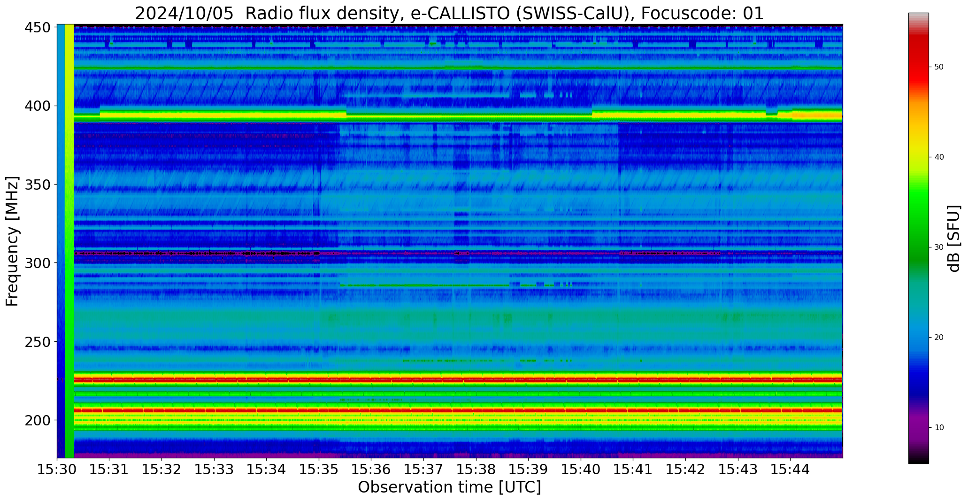Click the 15:36 time tick label
The height and width of the screenshot is (501, 968).
[x=371, y=469]
